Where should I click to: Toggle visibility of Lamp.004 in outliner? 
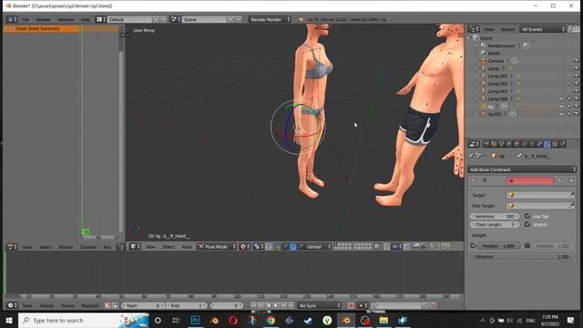click(x=561, y=99)
